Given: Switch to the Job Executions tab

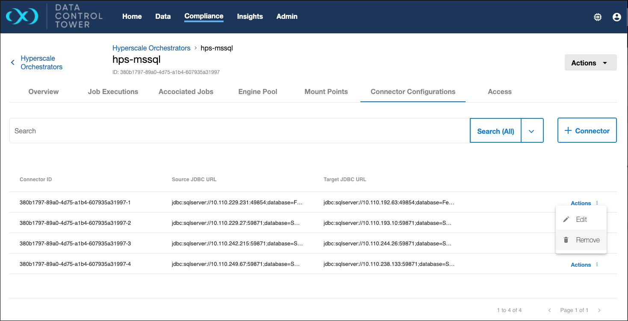Looking at the screenshot, I should pos(113,91).
